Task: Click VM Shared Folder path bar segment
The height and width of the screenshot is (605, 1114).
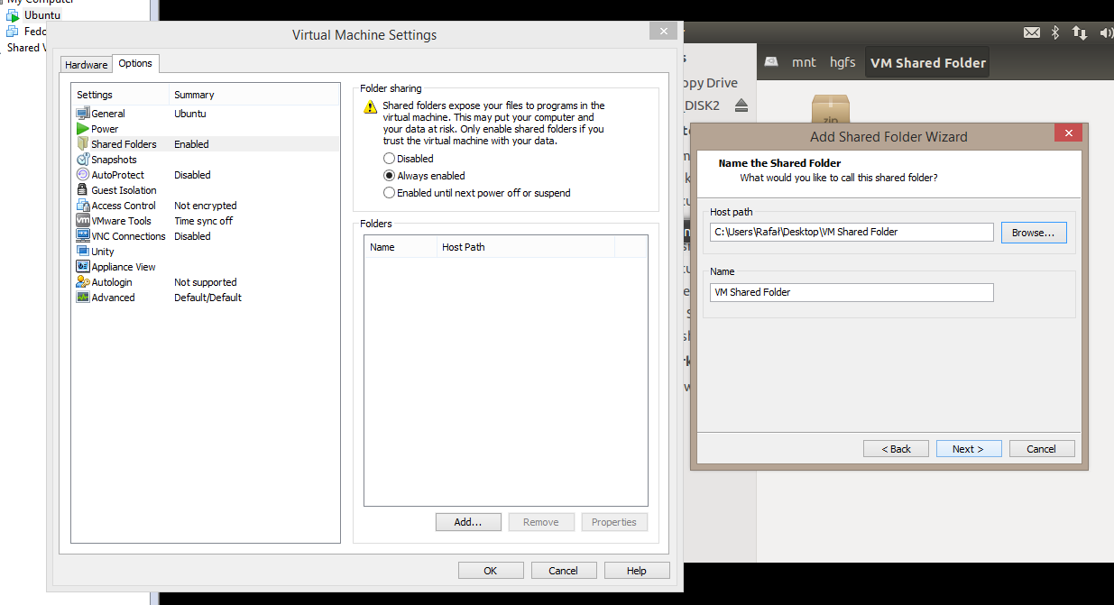Action: 928,63
